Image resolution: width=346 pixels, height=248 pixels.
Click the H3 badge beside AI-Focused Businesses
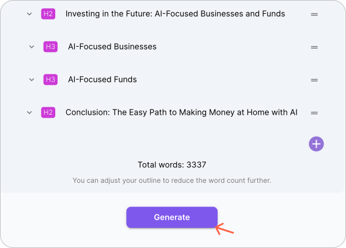click(51, 47)
